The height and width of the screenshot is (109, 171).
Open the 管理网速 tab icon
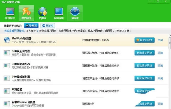pos(10,11)
